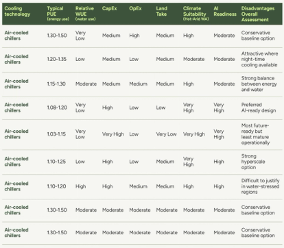The height and width of the screenshot is (248, 284).
Task: Select 'High' AI Readiness in the 1.10-1.20 row
Action: pyautogui.click(x=219, y=186)
